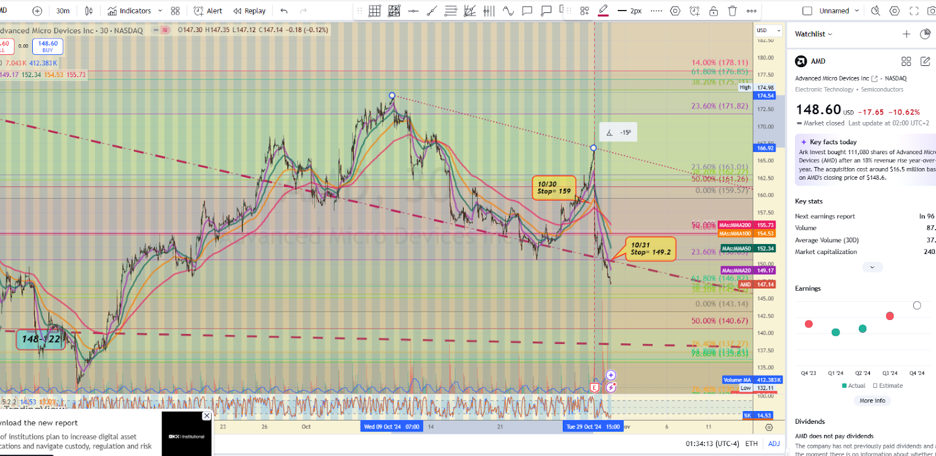The width and height of the screenshot is (936, 456).
Task: Select the callout annotation tool
Action: tap(546, 11)
